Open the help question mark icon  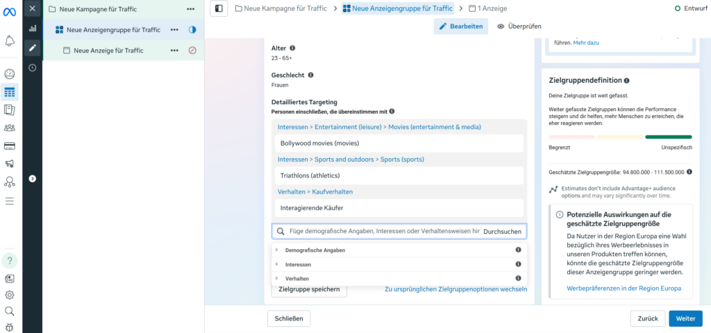pyautogui.click(x=10, y=261)
